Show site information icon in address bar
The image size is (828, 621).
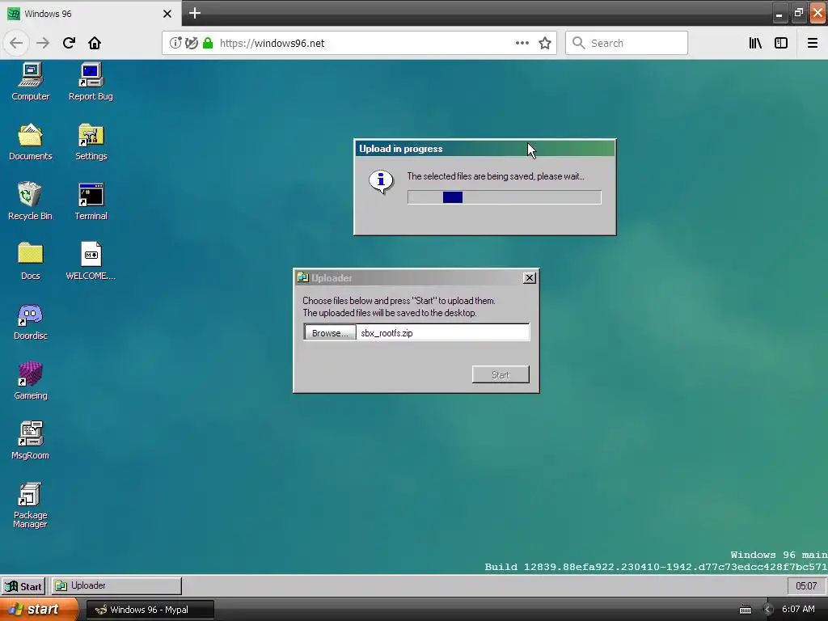click(x=175, y=43)
